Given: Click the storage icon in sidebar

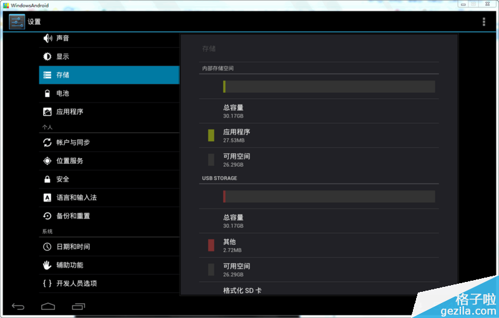Looking at the screenshot, I should click(x=47, y=75).
